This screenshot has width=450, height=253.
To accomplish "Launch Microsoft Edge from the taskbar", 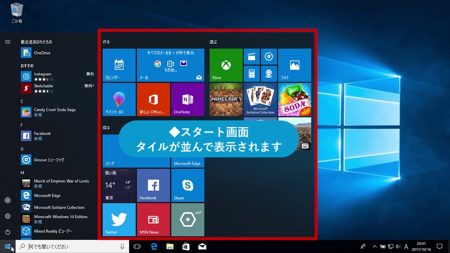I will 154,247.
